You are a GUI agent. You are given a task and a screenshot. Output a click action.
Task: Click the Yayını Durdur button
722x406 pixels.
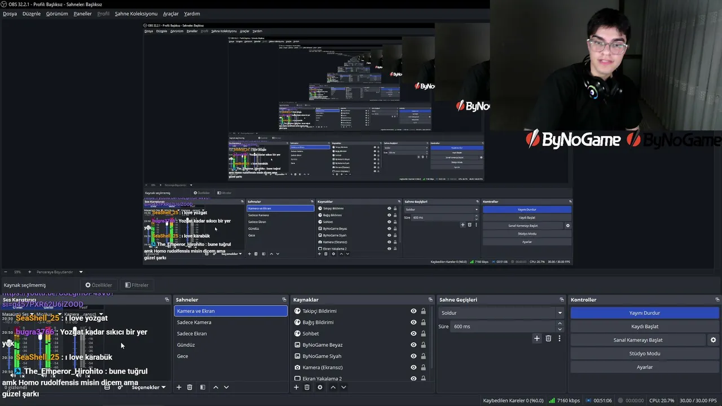[645, 313]
